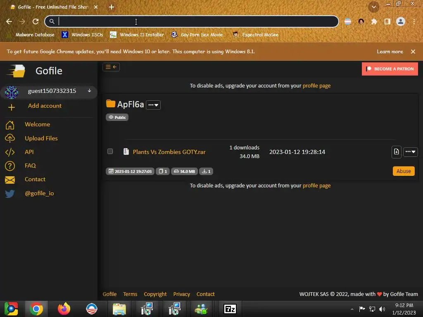Viewport: 423px width, 317px height.
Task: Click the Twitter bird icon
Action: pyautogui.click(x=10, y=194)
